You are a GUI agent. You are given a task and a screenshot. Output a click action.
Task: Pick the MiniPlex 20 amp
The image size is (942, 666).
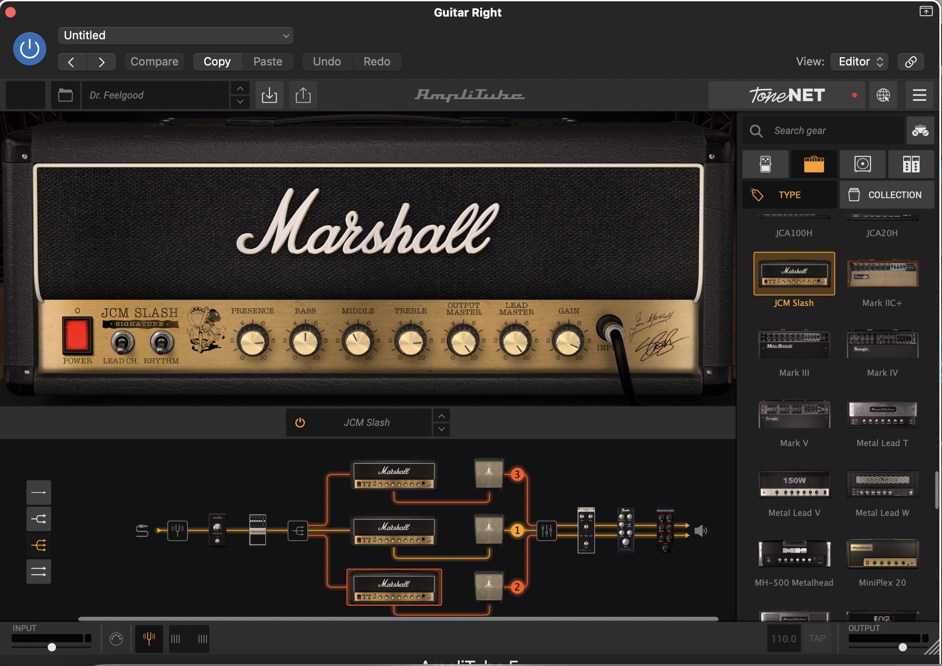882,553
